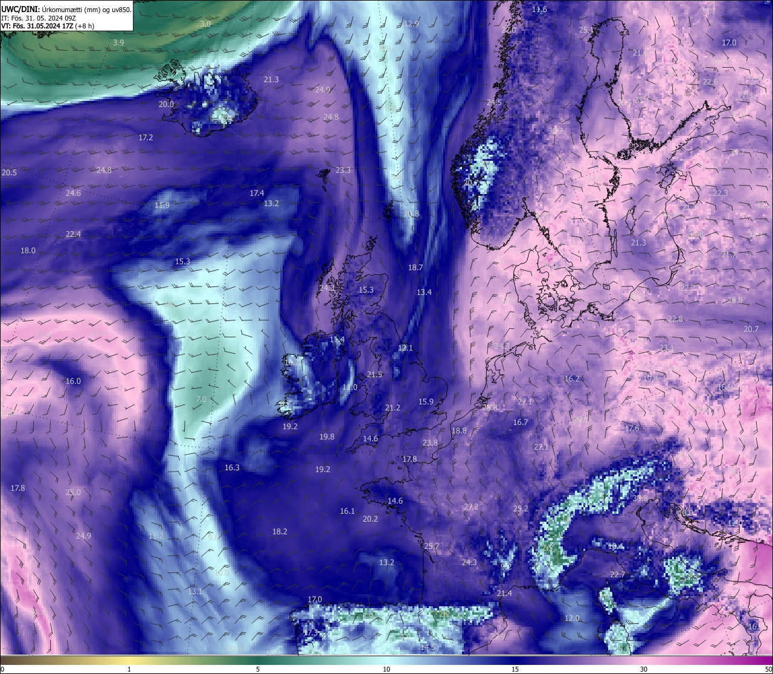This screenshot has height=674, width=773.
Task: Click the 11.6 value label
Action: pyautogui.click(x=539, y=9)
